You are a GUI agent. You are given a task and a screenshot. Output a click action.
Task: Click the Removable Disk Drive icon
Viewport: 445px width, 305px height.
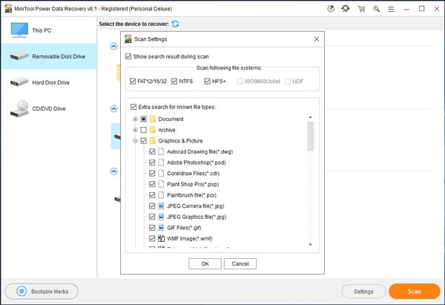19,56
